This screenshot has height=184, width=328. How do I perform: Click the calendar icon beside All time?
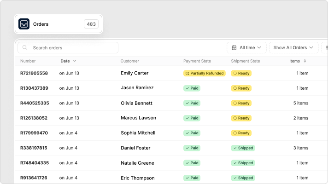[x=234, y=48]
